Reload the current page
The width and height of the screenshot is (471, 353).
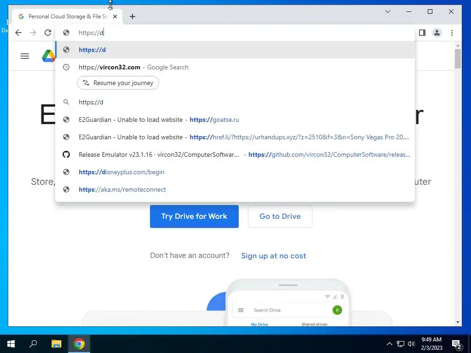coord(48,33)
